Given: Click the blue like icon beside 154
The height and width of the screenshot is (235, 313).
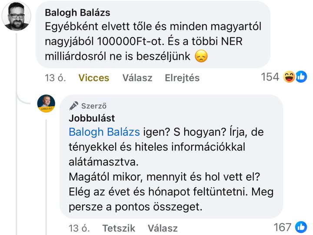Looking at the screenshot, I should click(x=300, y=77).
